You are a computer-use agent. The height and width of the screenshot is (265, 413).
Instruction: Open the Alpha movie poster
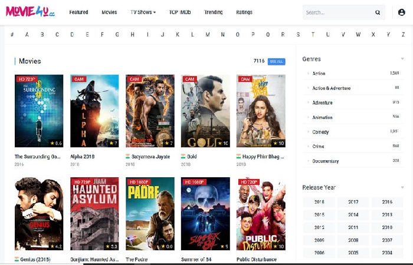(94, 111)
